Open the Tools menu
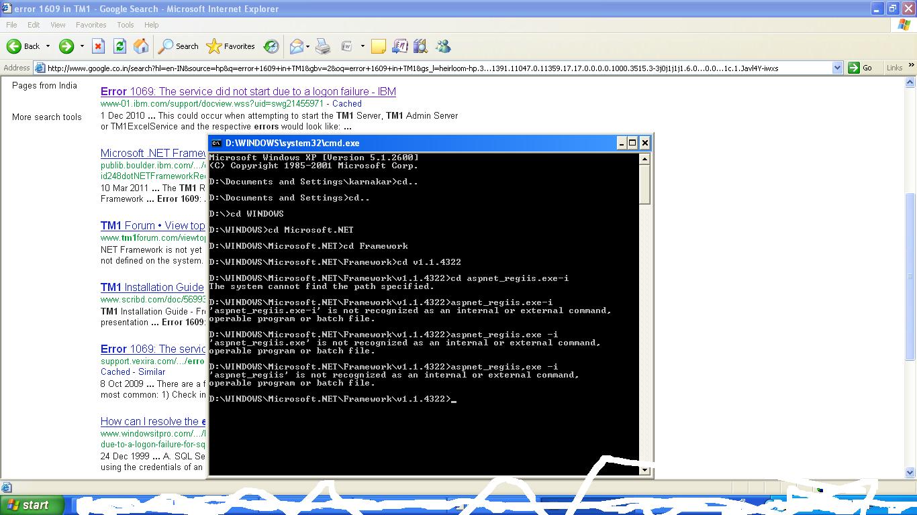This screenshot has width=917, height=515. tap(126, 25)
